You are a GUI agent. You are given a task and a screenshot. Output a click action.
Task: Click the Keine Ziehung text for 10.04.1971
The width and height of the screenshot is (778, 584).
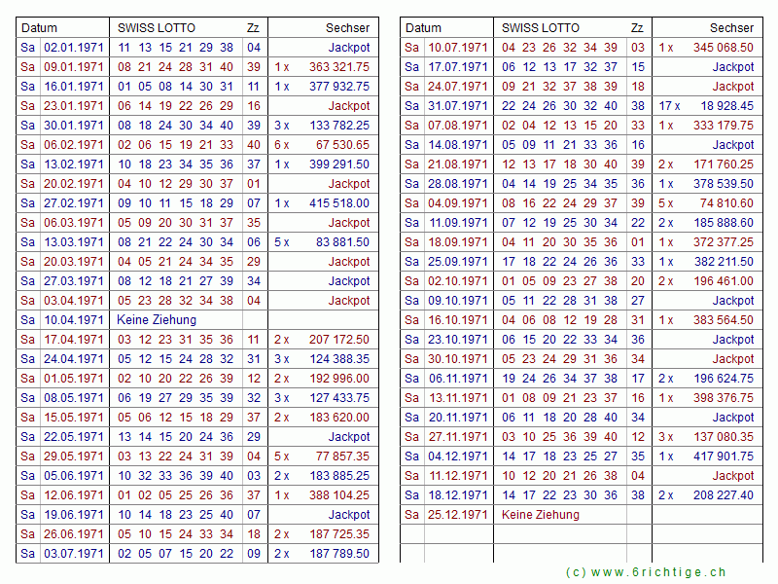click(x=157, y=320)
